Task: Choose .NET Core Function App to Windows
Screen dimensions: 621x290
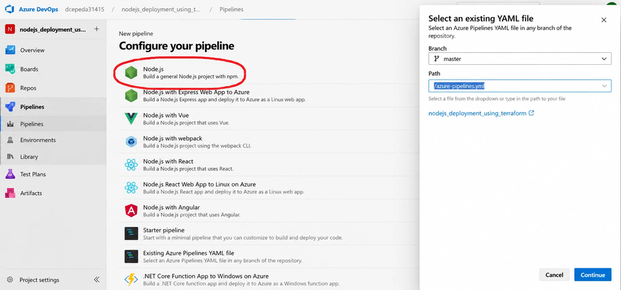Action: 269,279
